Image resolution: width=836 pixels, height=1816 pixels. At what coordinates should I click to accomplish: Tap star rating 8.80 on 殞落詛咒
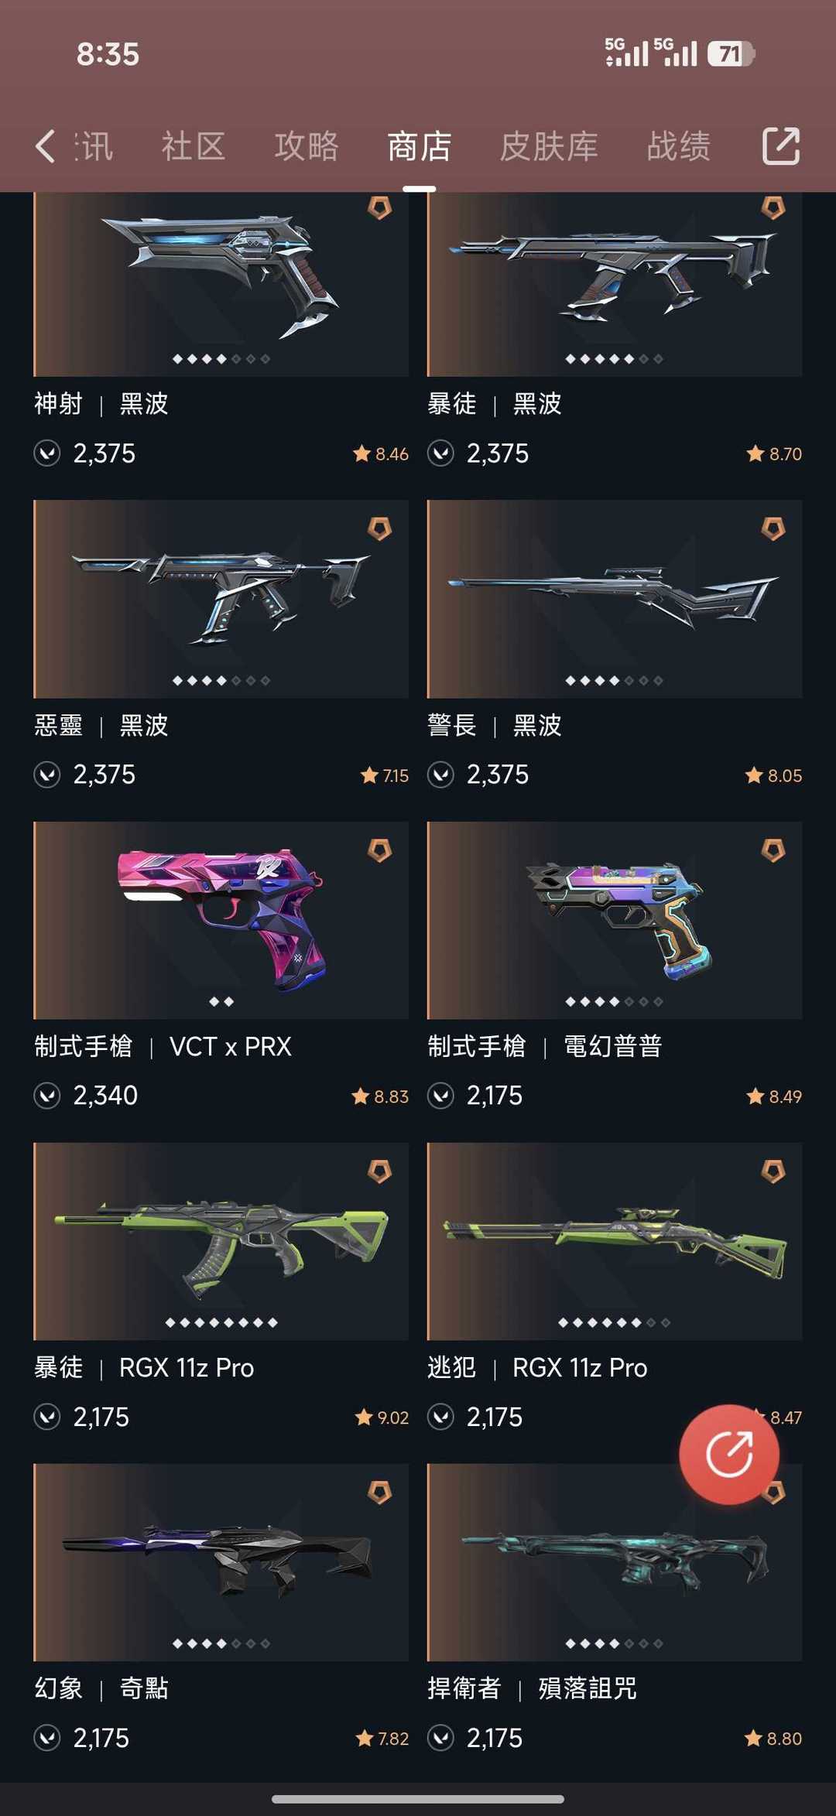773,1739
